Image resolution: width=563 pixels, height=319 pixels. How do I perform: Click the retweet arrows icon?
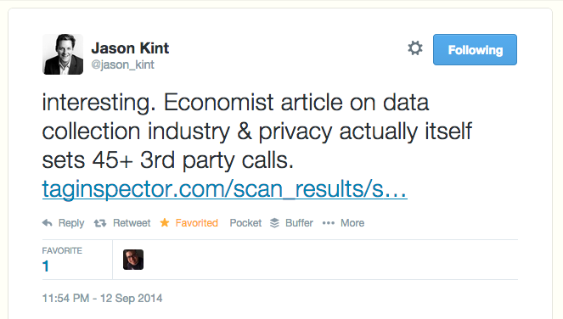[x=100, y=223]
